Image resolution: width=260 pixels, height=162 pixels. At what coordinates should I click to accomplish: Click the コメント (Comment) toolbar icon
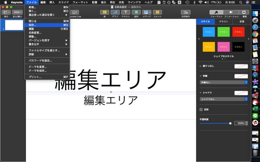pos(157,12)
